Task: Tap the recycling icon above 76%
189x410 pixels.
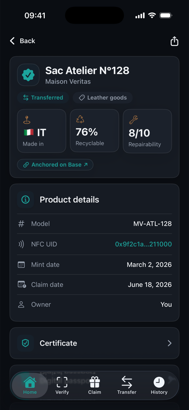Action: (x=80, y=119)
